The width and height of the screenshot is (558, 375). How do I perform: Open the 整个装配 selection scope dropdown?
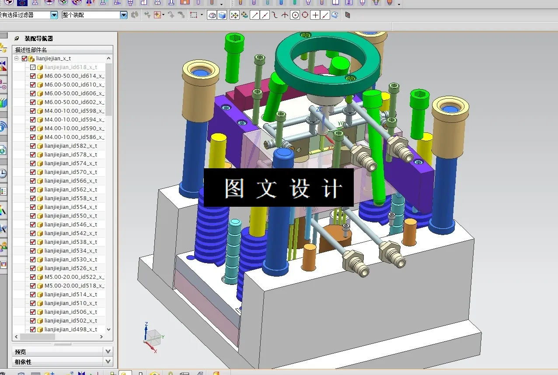tap(124, 15)
